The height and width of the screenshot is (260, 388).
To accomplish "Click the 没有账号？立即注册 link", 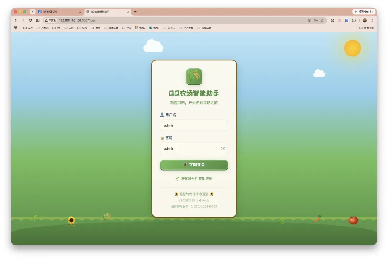I will [x=194, y=178].
